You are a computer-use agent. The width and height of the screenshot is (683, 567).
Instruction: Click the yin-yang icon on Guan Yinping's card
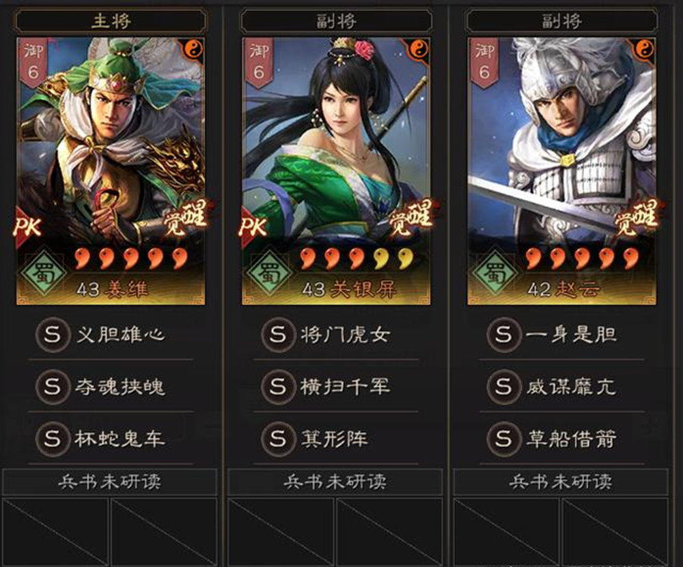(x=419, y=48)
